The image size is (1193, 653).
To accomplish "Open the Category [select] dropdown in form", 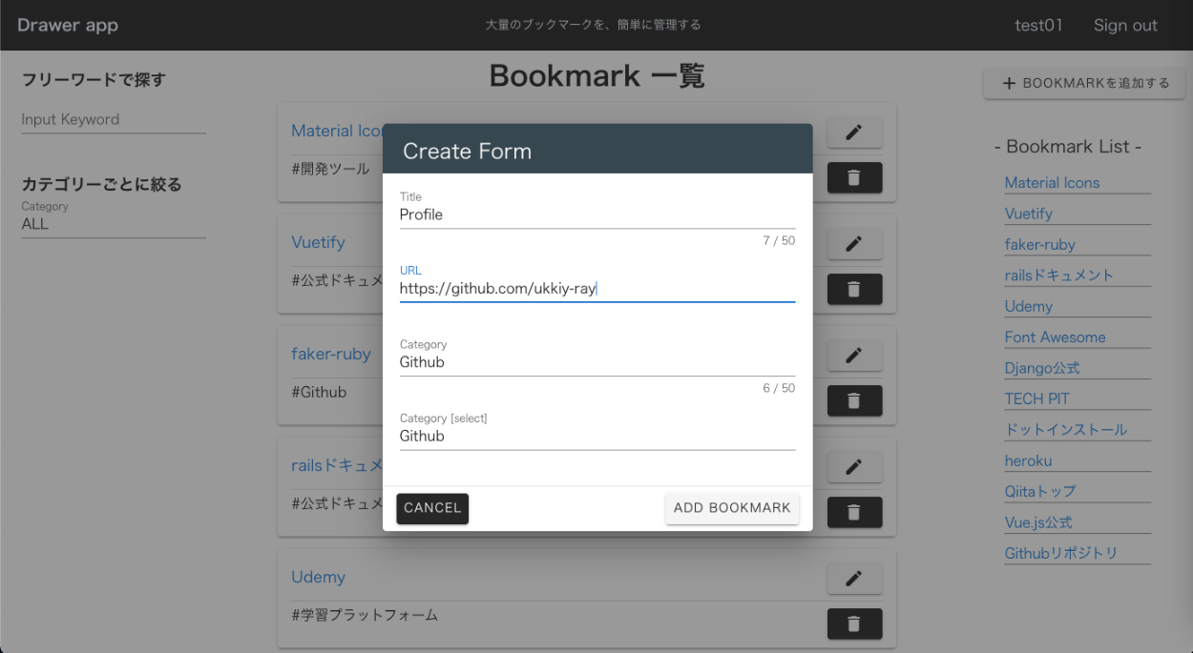I will click(596, 436).
